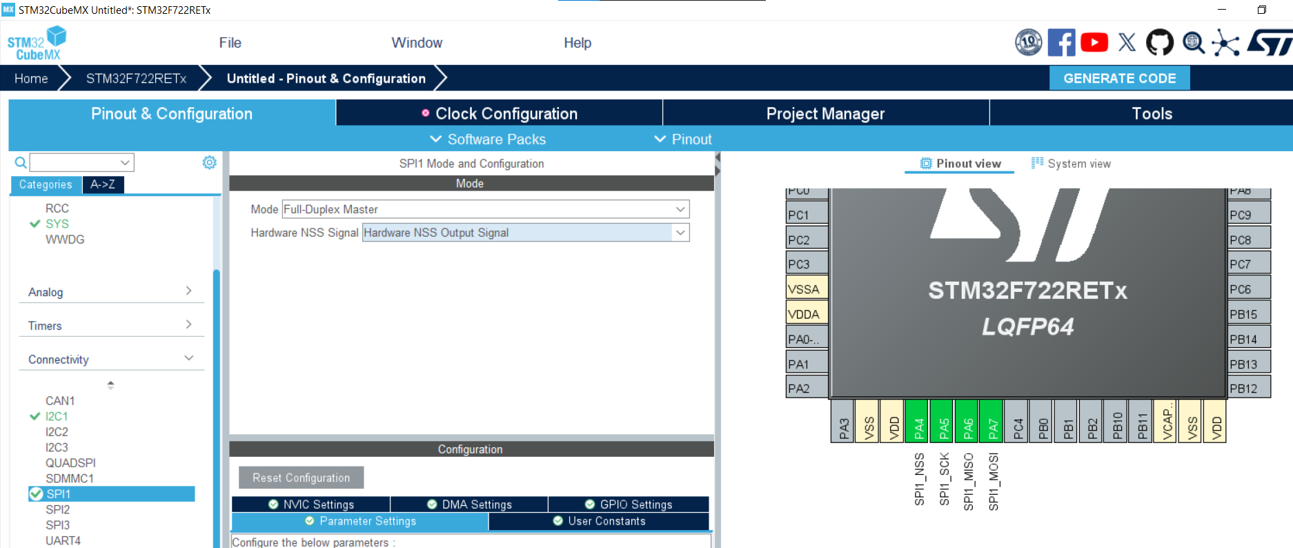Click the ST logo in the header

(1270, 42)
